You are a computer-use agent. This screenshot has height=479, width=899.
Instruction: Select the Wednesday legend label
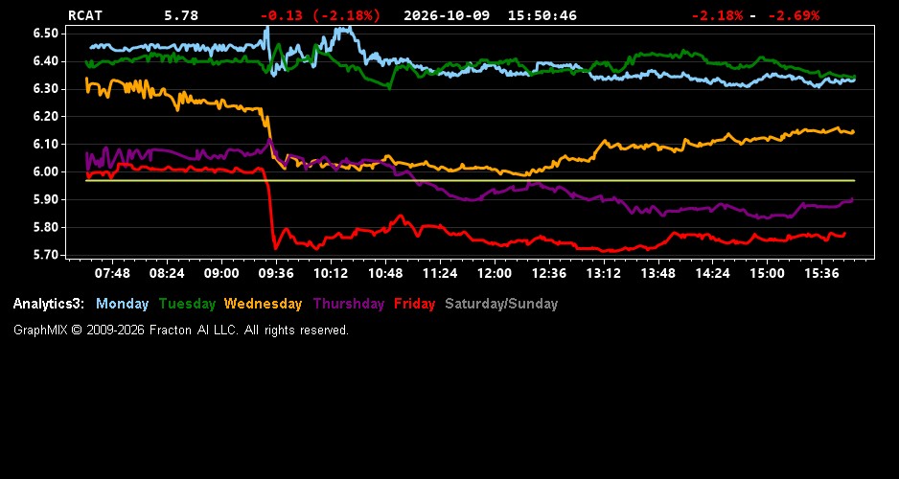coord(264,304)
